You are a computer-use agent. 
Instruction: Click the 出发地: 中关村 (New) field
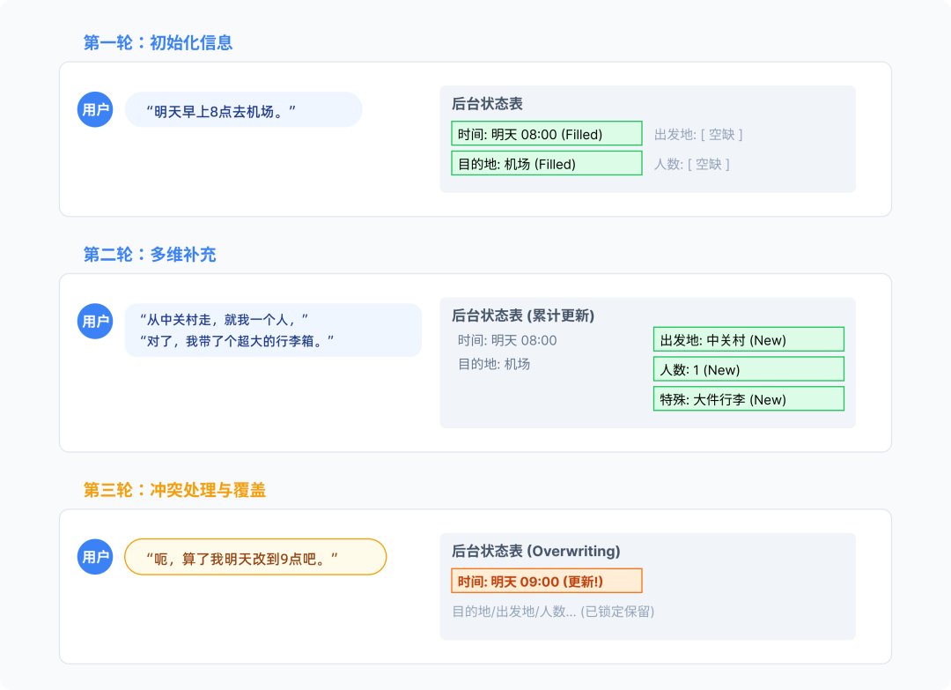(748, 339)
